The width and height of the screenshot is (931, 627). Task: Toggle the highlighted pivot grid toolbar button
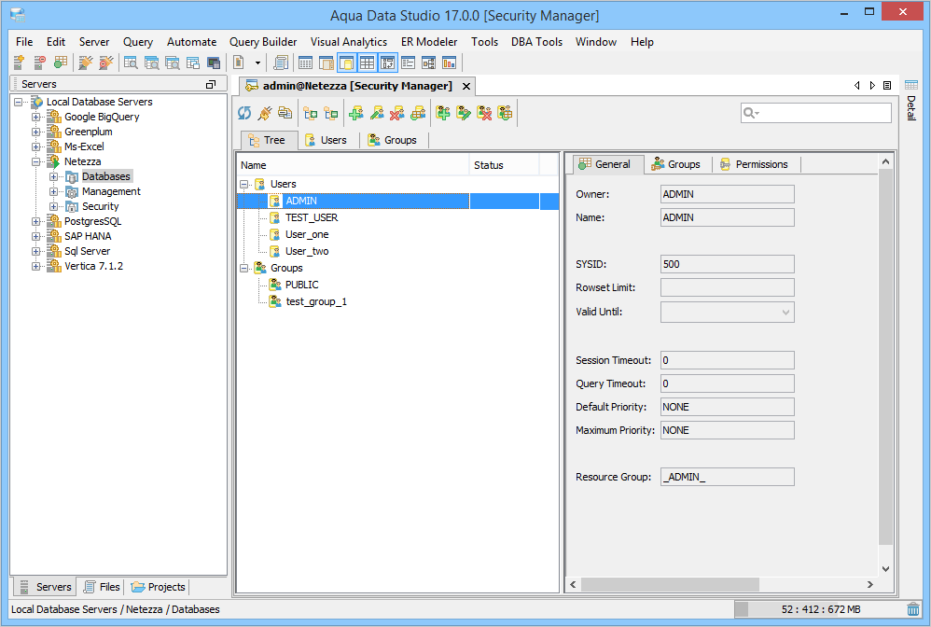(x=388, y=63)
